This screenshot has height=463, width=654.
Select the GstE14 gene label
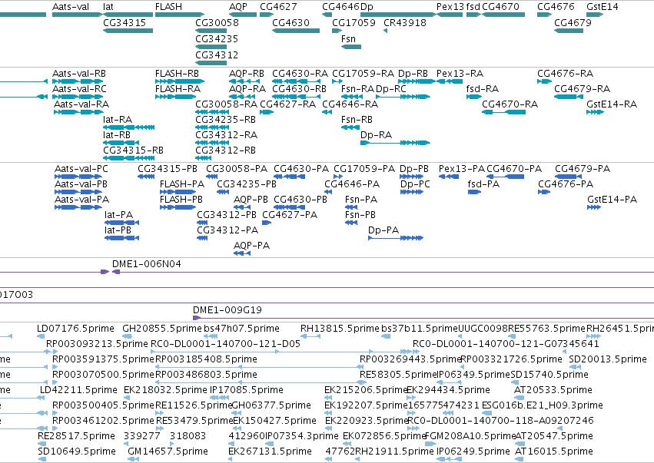pos(603,7)
